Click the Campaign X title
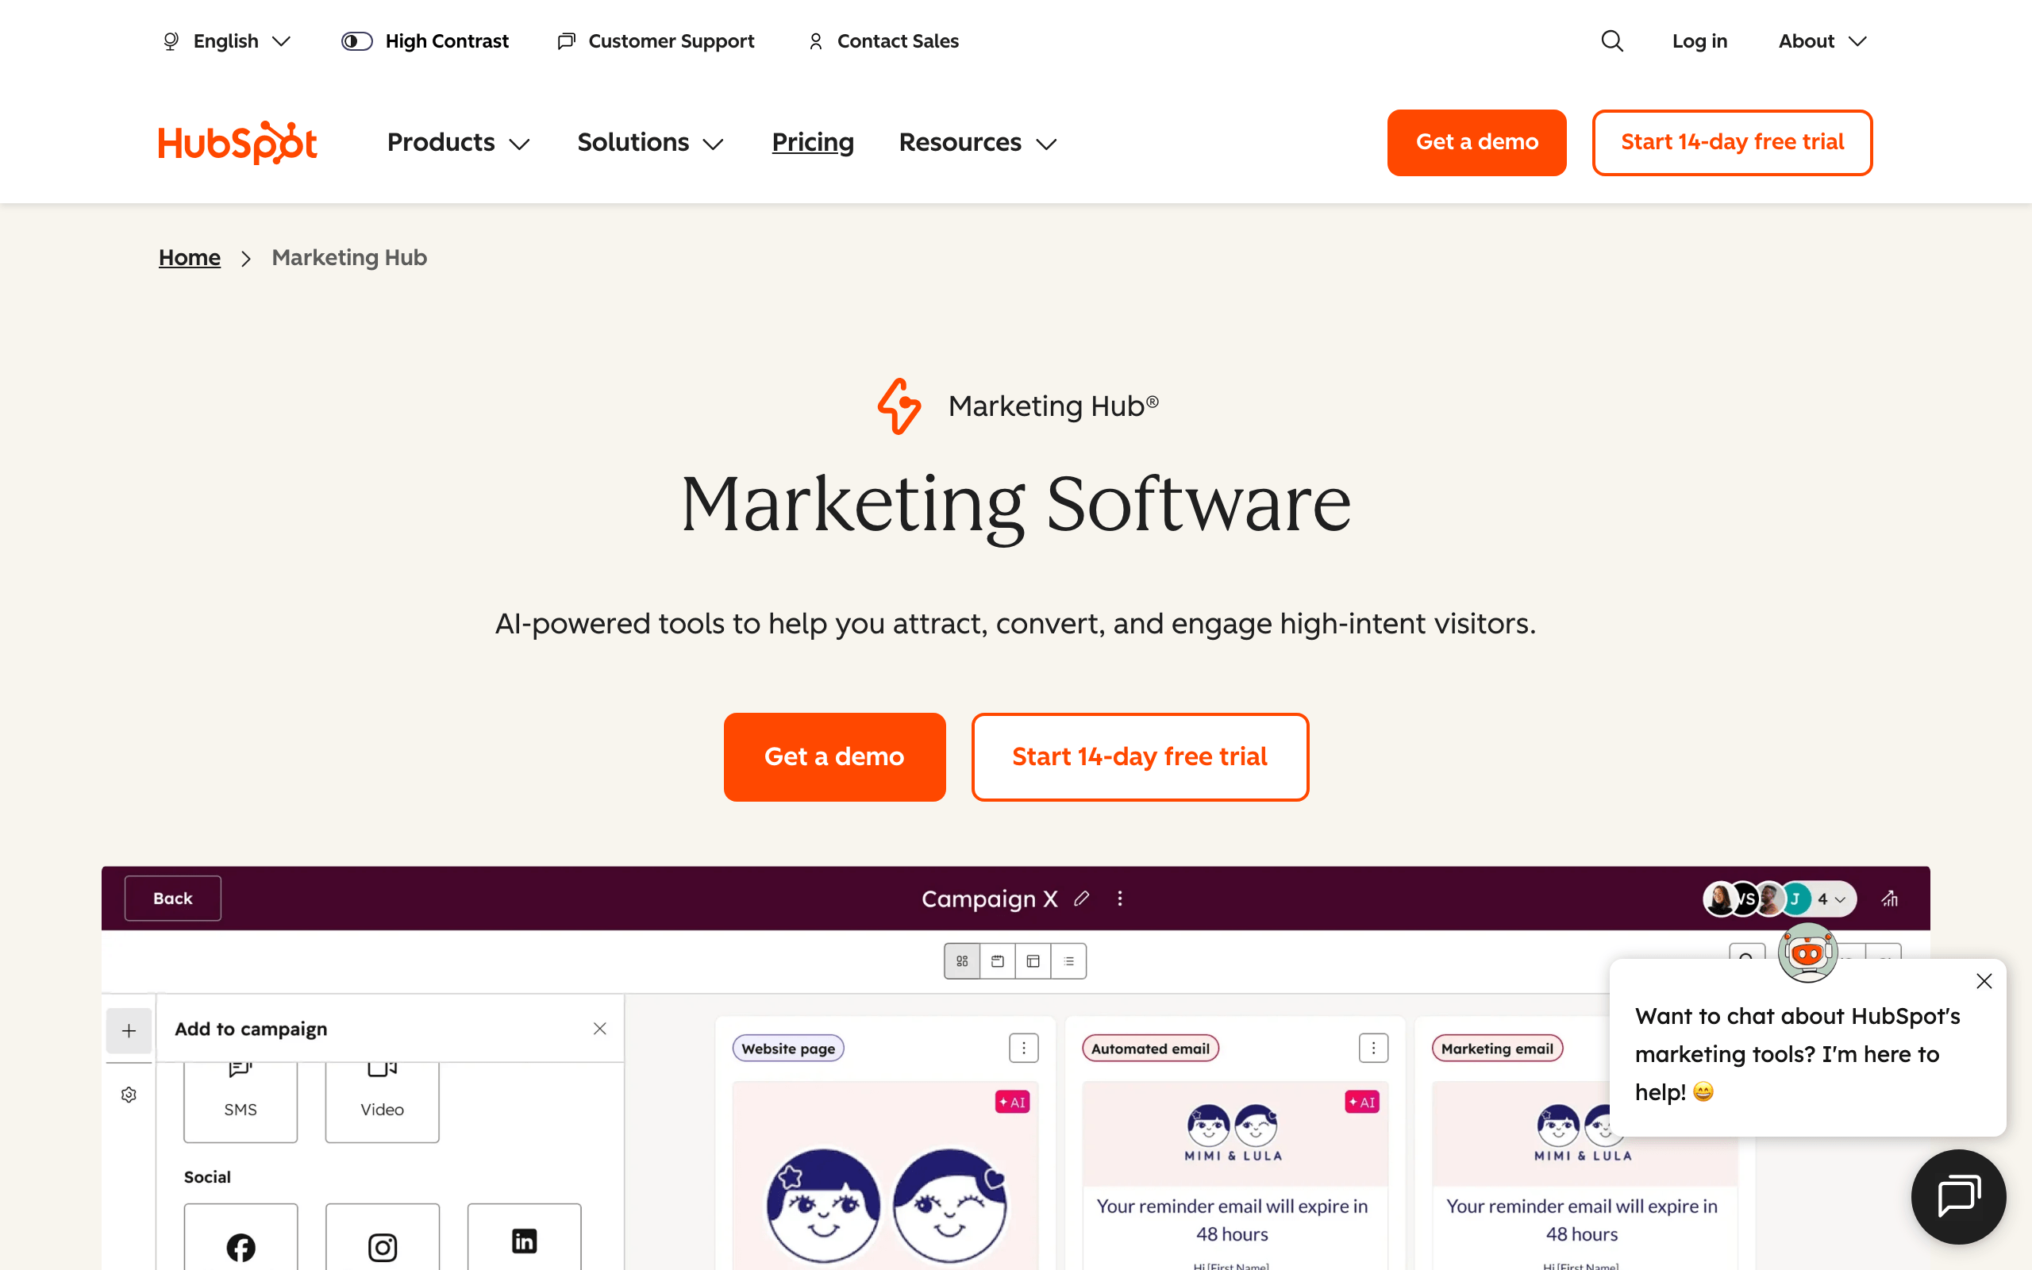This screenshot has height=1270, width=2032. pyautogui.click(x=989, y=899)
